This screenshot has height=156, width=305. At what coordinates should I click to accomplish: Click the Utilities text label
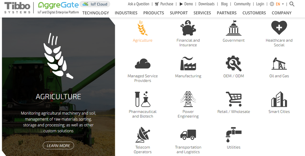click(x=234, y=147)
